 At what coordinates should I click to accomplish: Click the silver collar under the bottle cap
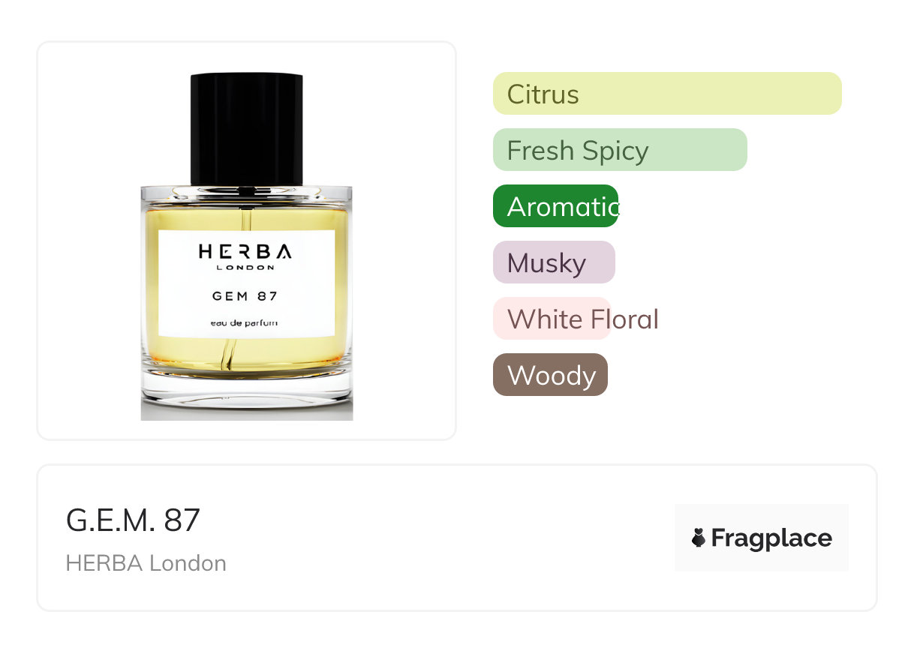click(x=246, y=192)
